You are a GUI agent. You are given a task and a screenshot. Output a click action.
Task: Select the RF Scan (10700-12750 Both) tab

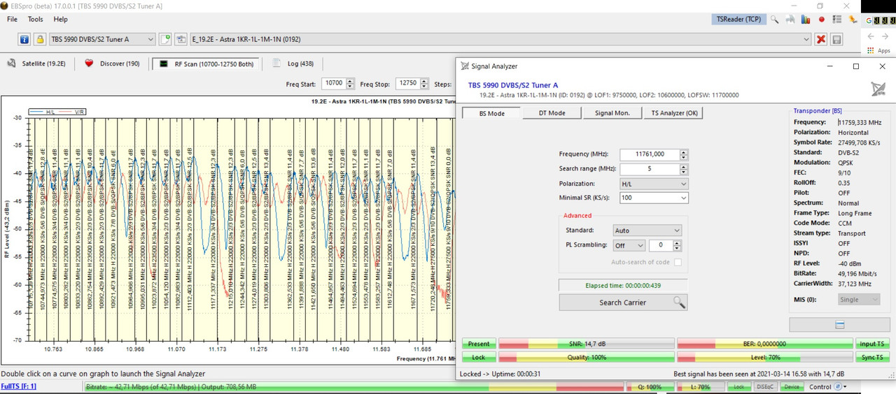click(x=206, y=64)
